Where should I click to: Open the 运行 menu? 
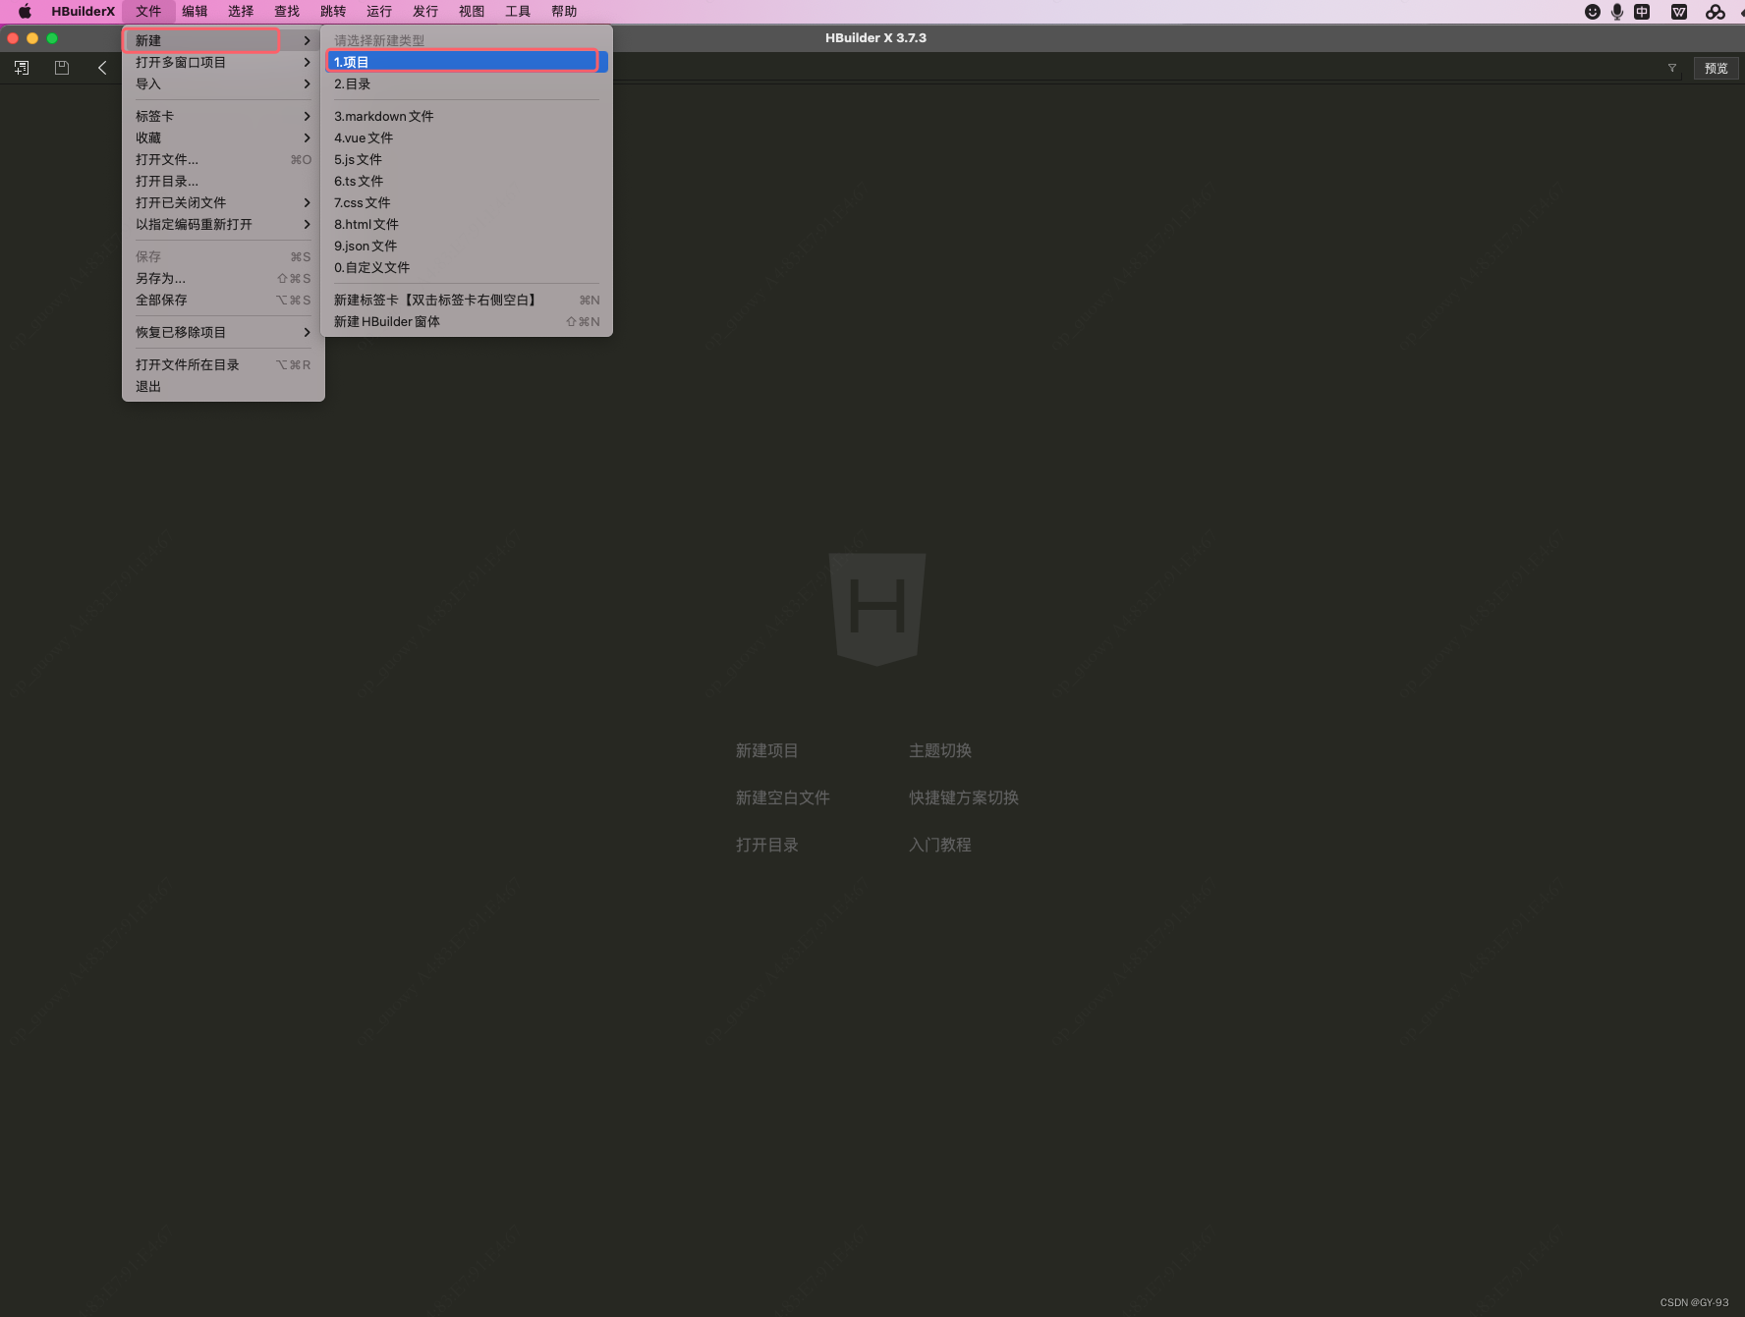(379, 12)
